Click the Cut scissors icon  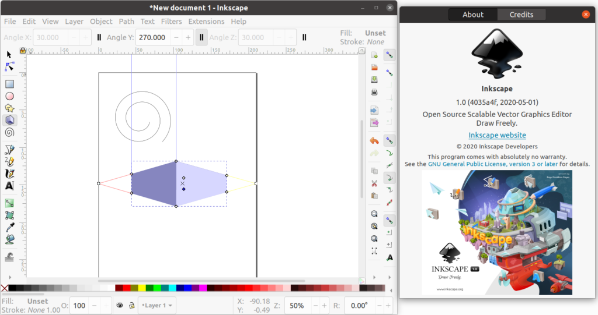[x=374, y=183]
